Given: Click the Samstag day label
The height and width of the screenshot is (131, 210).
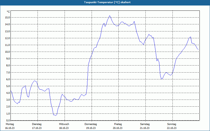Looking at the screenshot, I should point(145,124).
